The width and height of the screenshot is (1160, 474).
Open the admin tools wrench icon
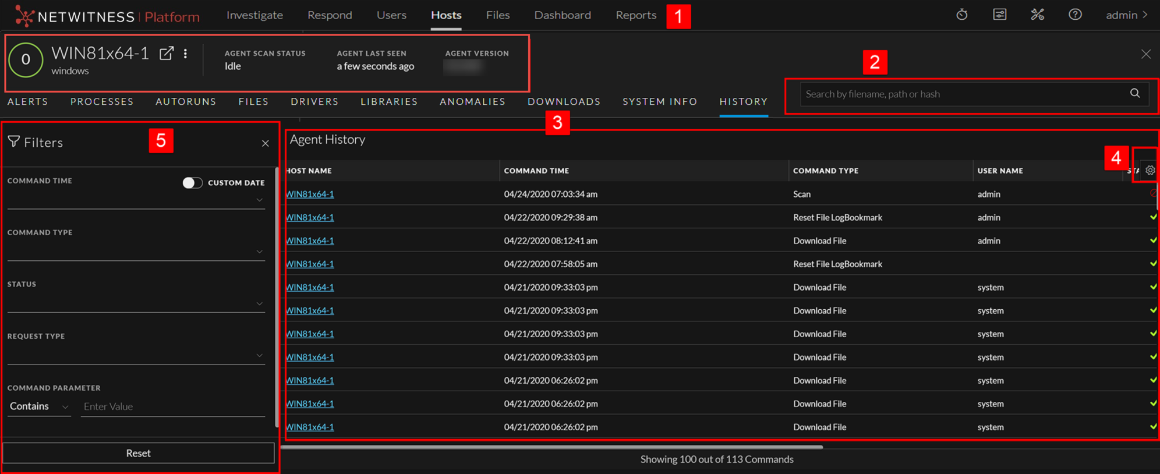pos(1037,15)
